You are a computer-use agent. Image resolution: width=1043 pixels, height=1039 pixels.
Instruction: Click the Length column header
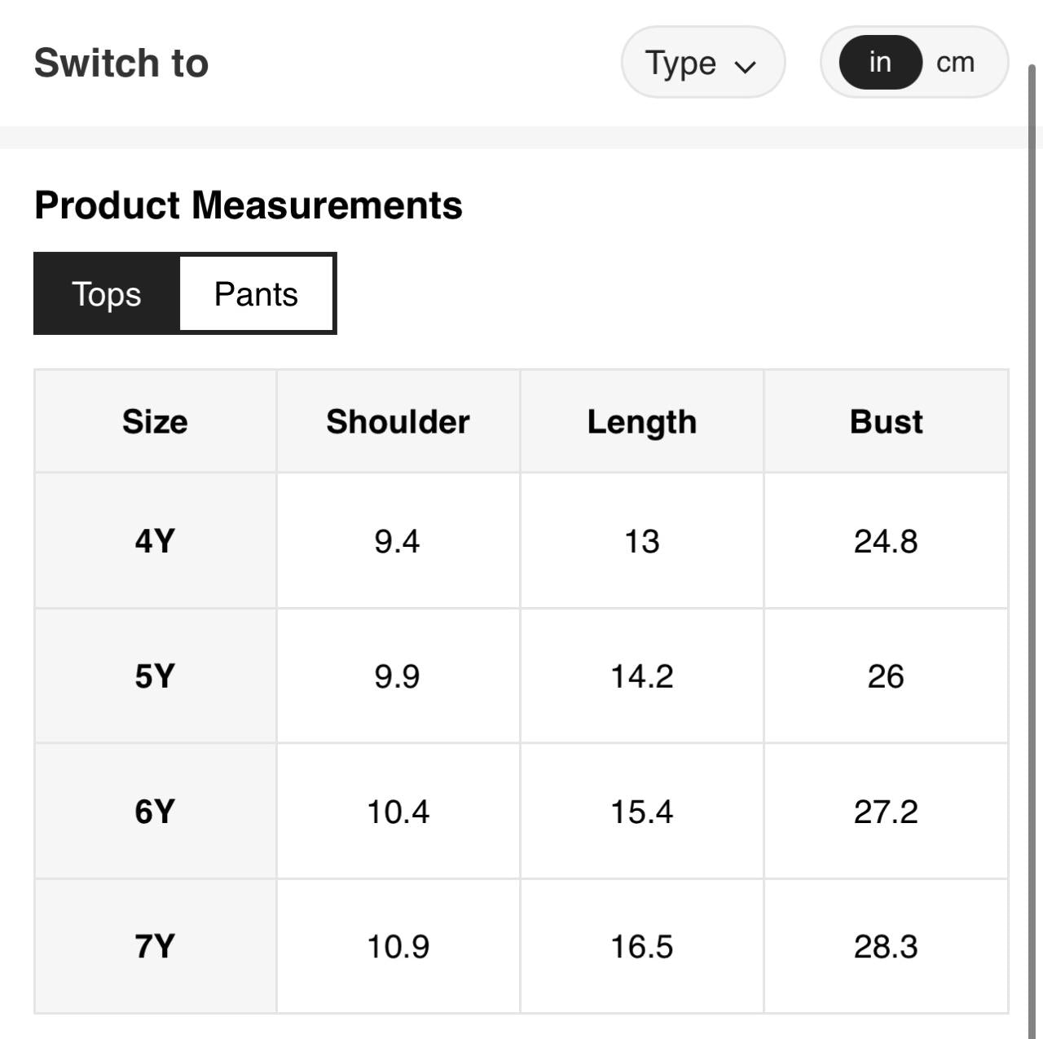click(x=642, y=421)
